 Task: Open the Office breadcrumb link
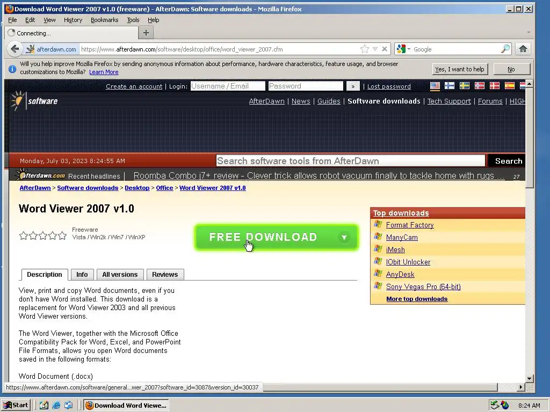pos(164,188)
